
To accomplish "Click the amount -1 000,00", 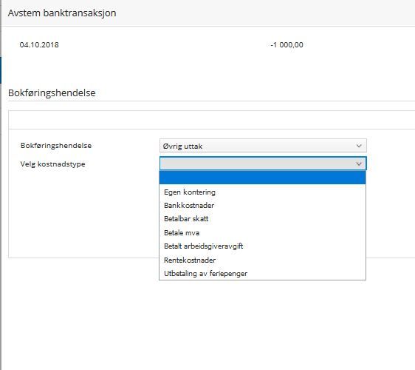I will 287,45.
